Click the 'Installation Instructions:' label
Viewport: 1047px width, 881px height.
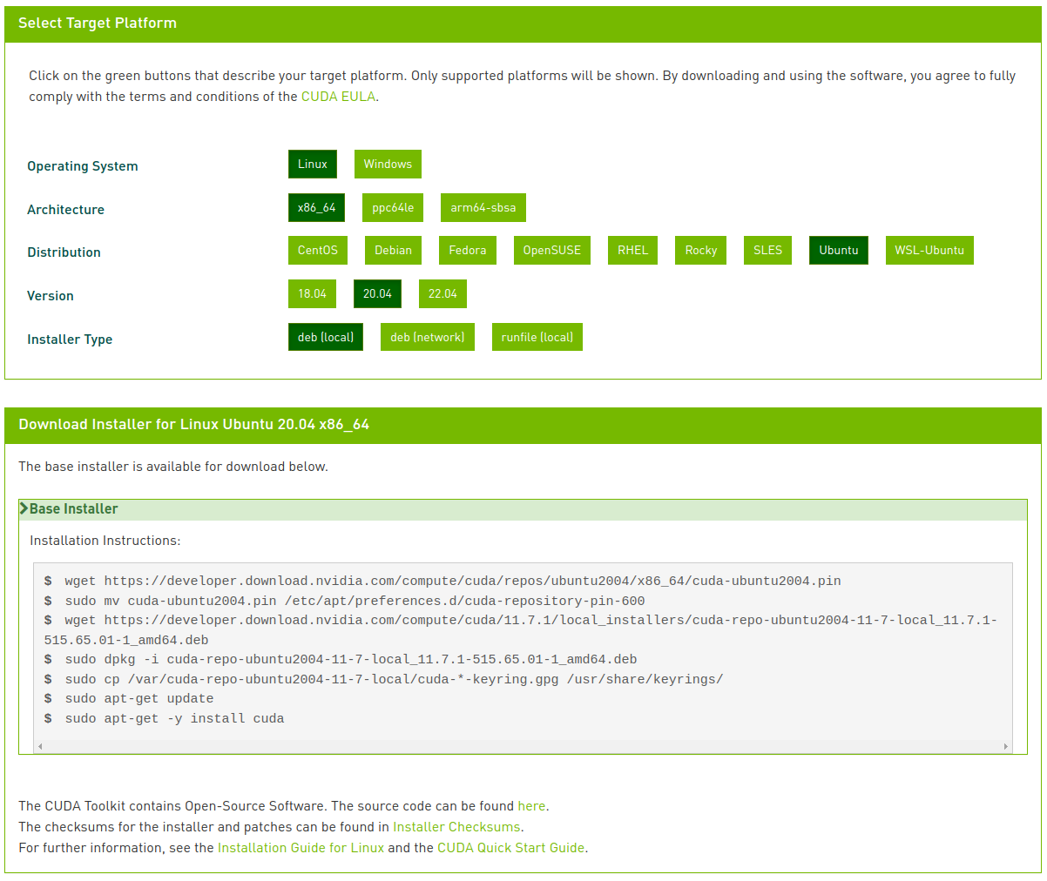105,541
